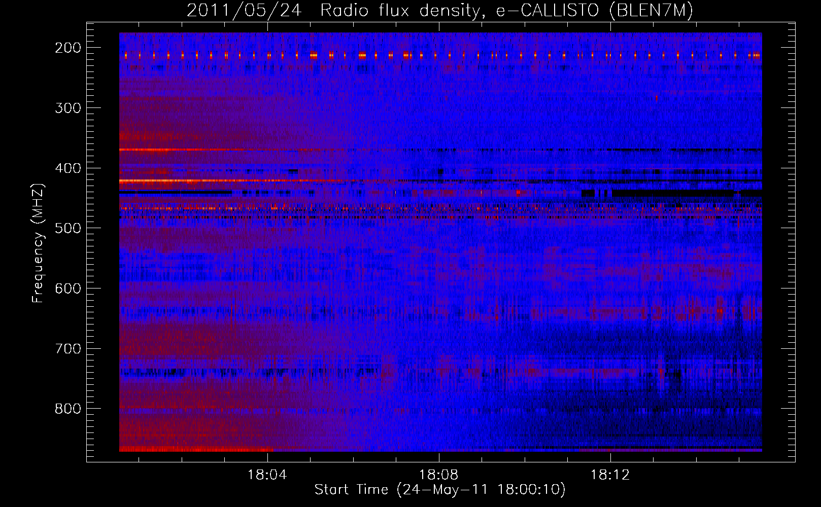Screen dimensions: 821x507
Task: Click the 18:04 time tick label
Action: click(x=267, y=475)
